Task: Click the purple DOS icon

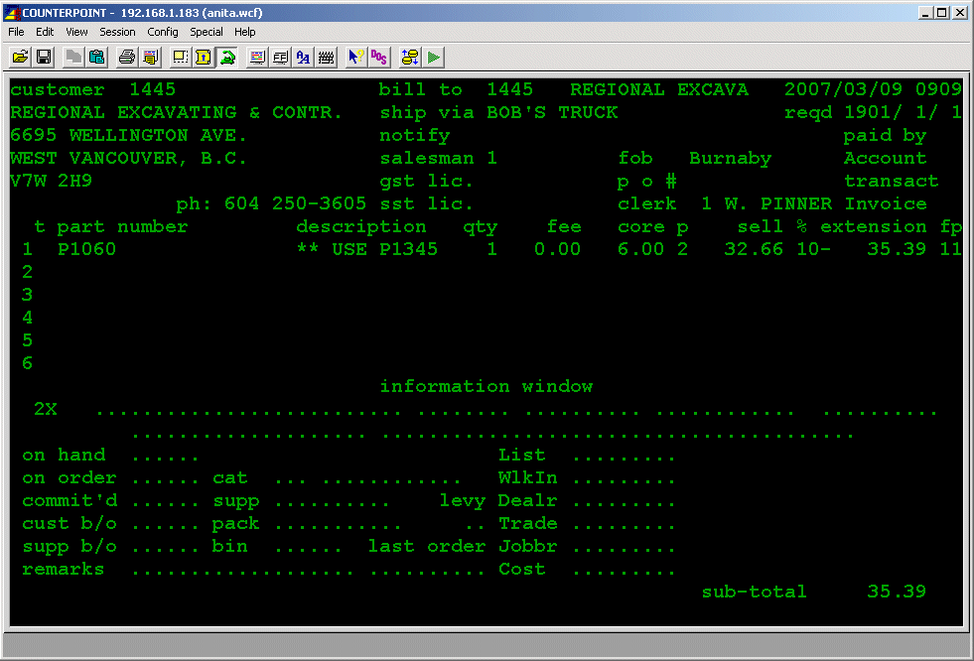Action: pos(379,58)
